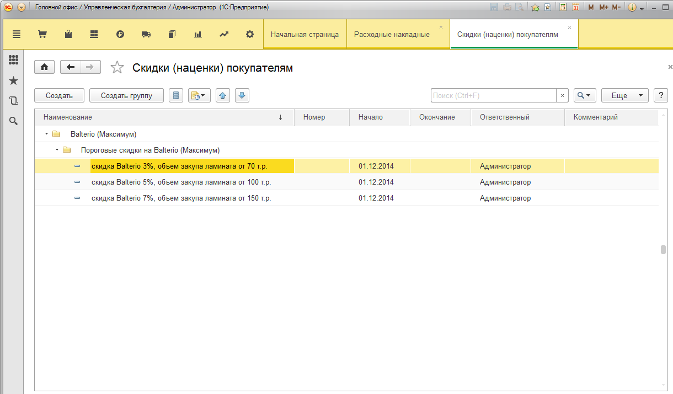Click the Создать группу button

pos(126,95)
